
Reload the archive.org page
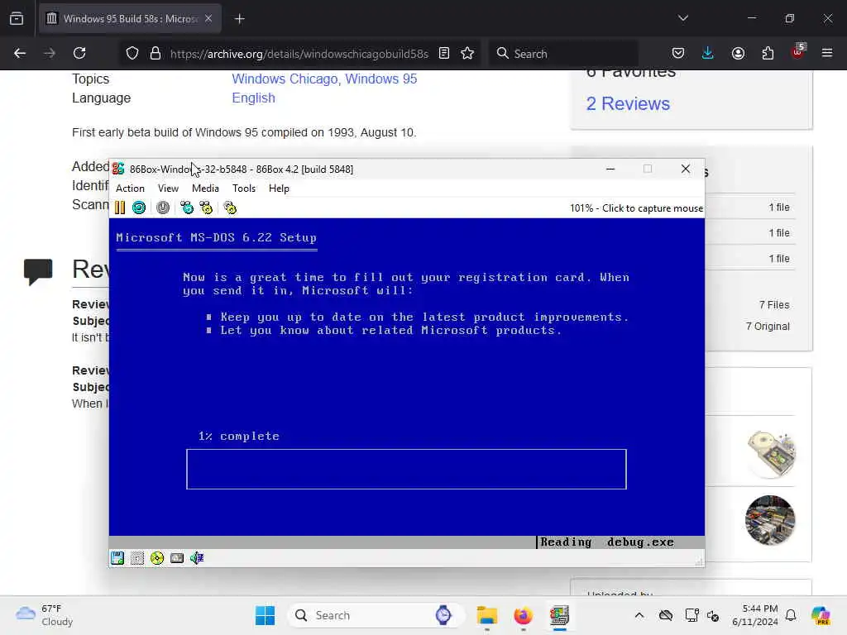pyautogui.click(x=79, y=54)
